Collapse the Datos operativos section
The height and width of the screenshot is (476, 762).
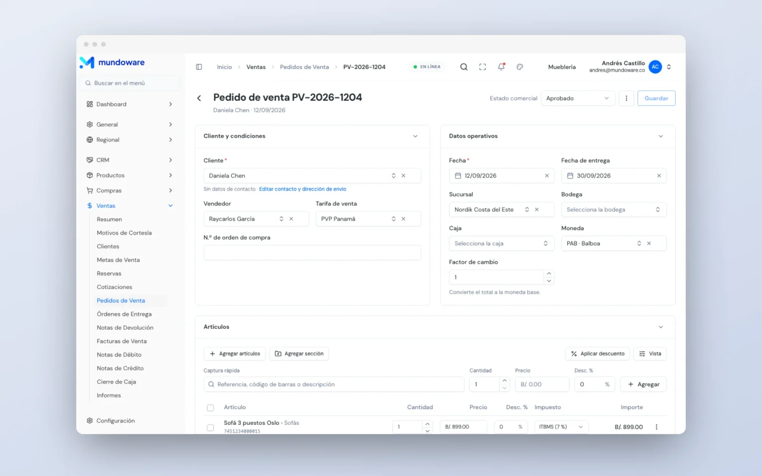(661, 136)
